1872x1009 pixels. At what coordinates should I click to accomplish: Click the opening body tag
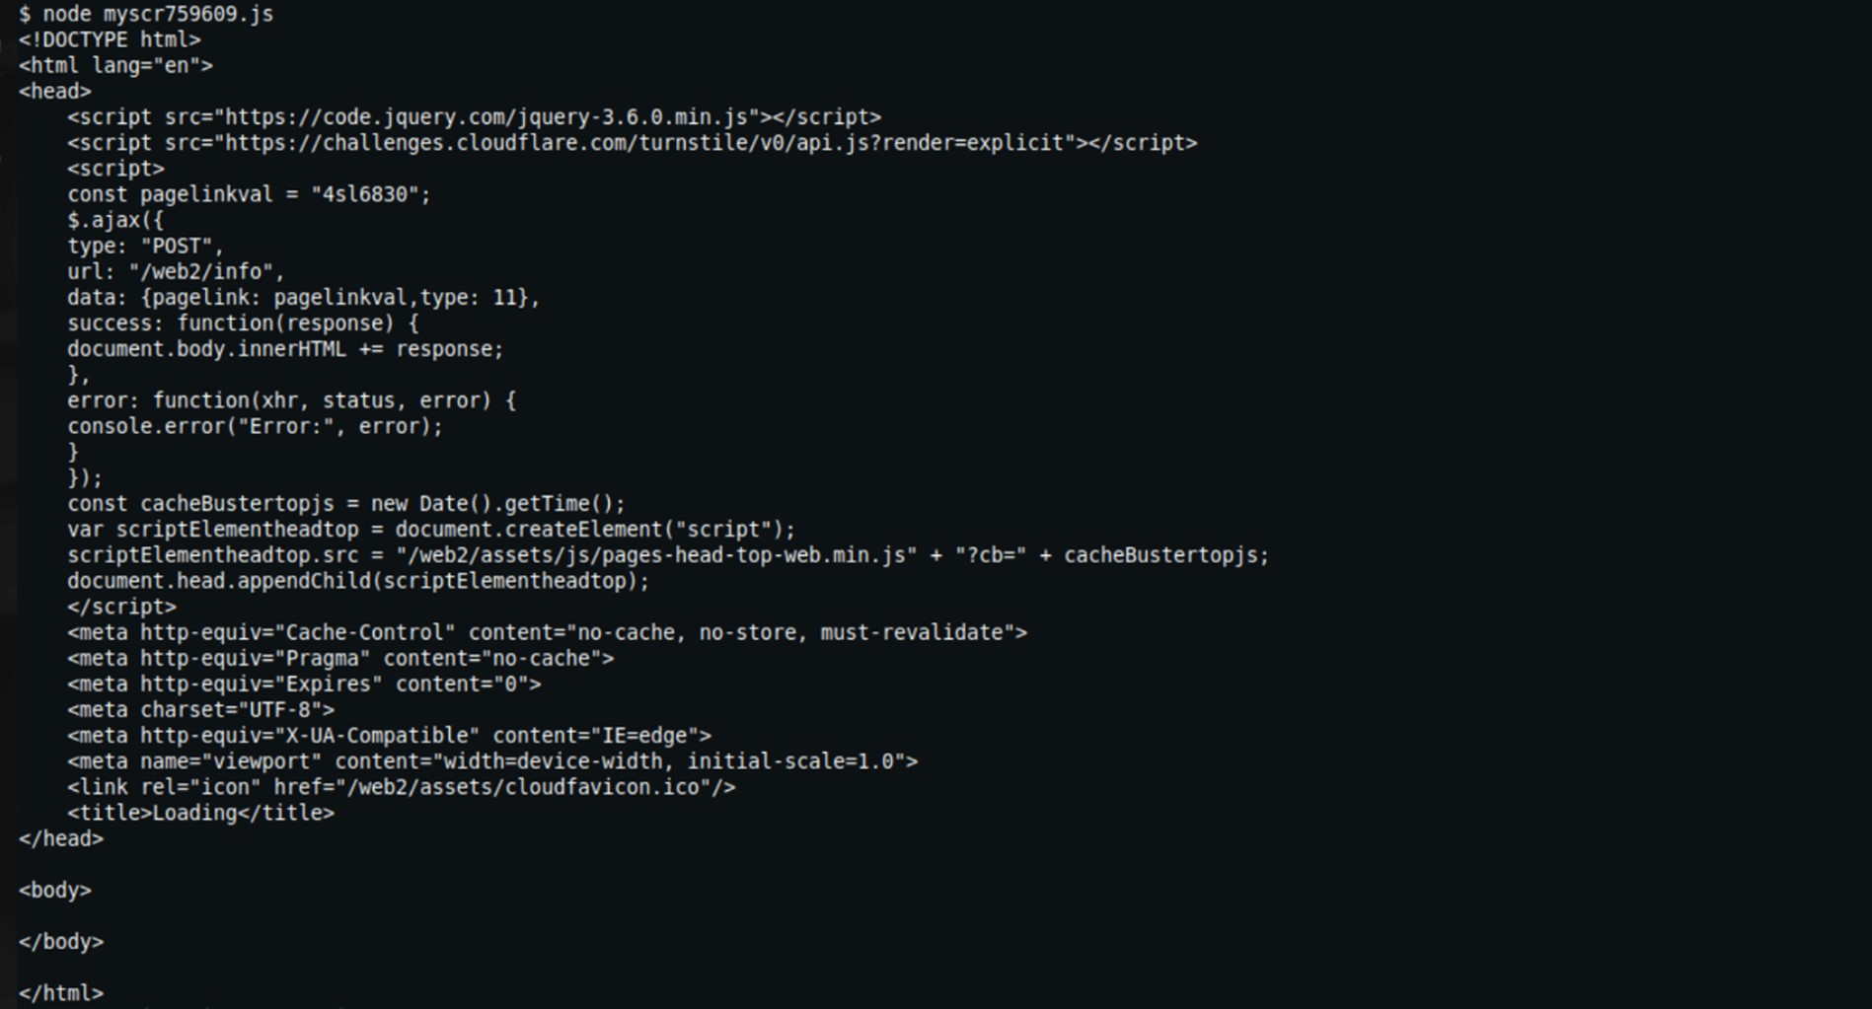pos(55,891)
